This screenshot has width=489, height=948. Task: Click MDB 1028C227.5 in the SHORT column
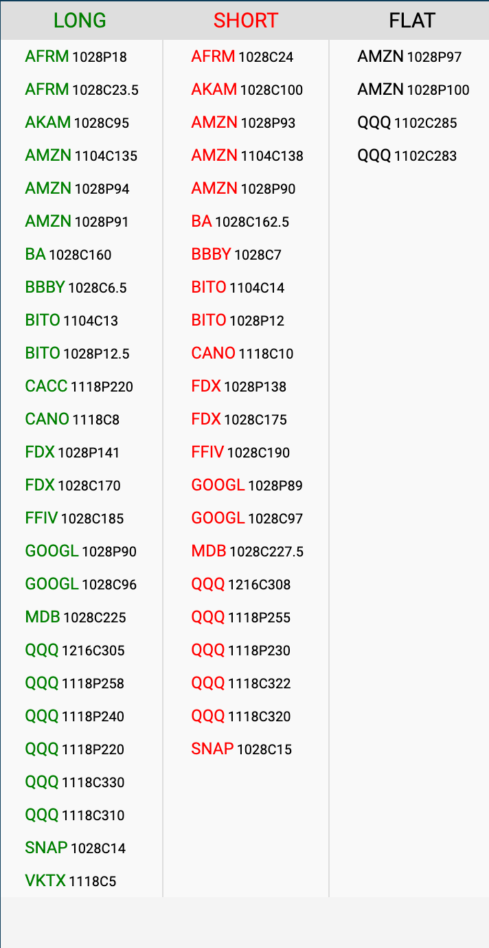(247, 552)
